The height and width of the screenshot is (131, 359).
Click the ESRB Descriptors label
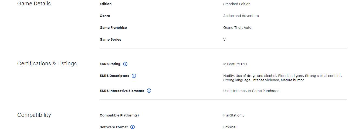click(x=114, y=76)
